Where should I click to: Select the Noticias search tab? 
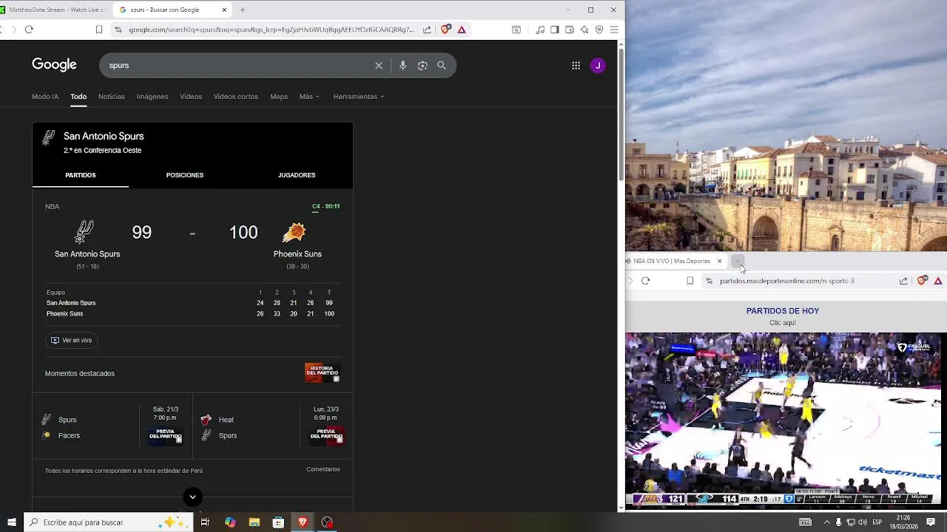[x=112, y=97]
